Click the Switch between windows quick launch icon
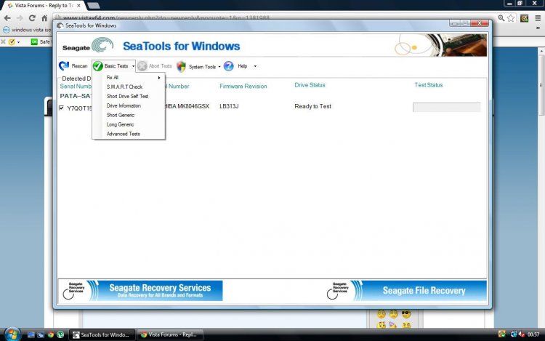 (41, 334)
